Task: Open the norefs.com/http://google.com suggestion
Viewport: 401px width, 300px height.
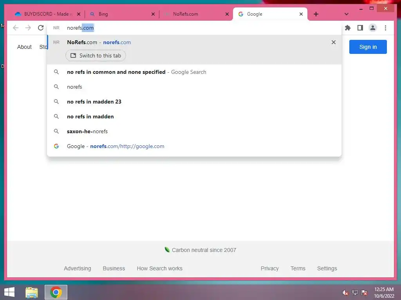Action: pyautogui.click(x=194, y=146)
